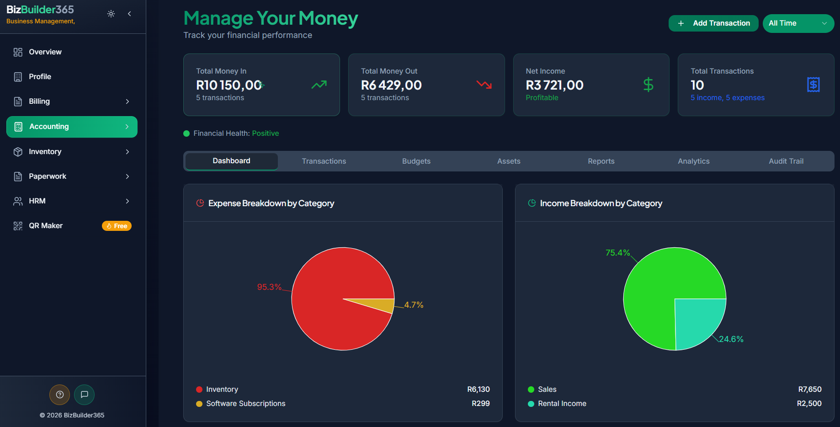Click the Net Income dollar icon
The image size is (840, 427).
tap(648, 85)
